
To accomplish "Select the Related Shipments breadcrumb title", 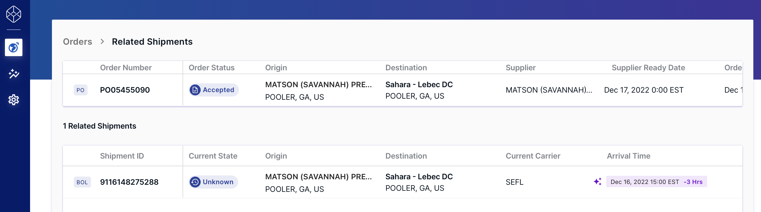I will point(152,41).
